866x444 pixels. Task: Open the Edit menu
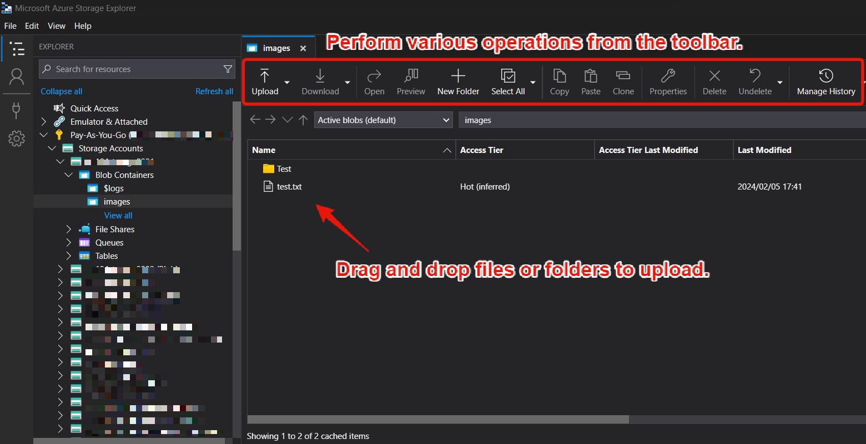(x=32, y=25)
